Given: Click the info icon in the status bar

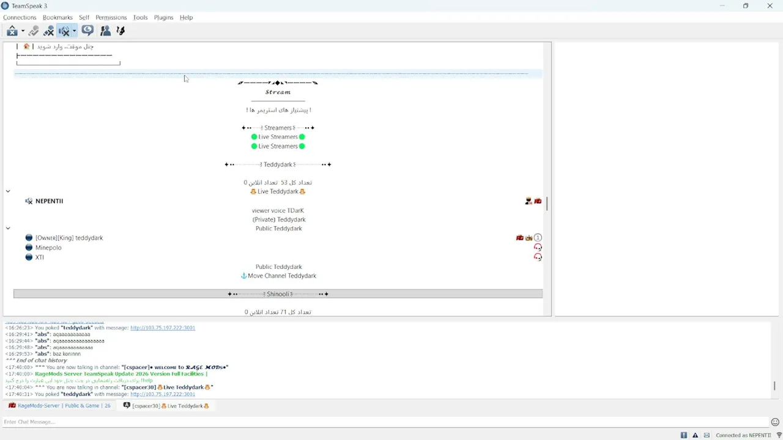Looking at the screenshot, I should [x=684, y=435].
